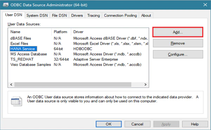Click the data source info icon
Screen dimensions: 211x130
(17, 101)
